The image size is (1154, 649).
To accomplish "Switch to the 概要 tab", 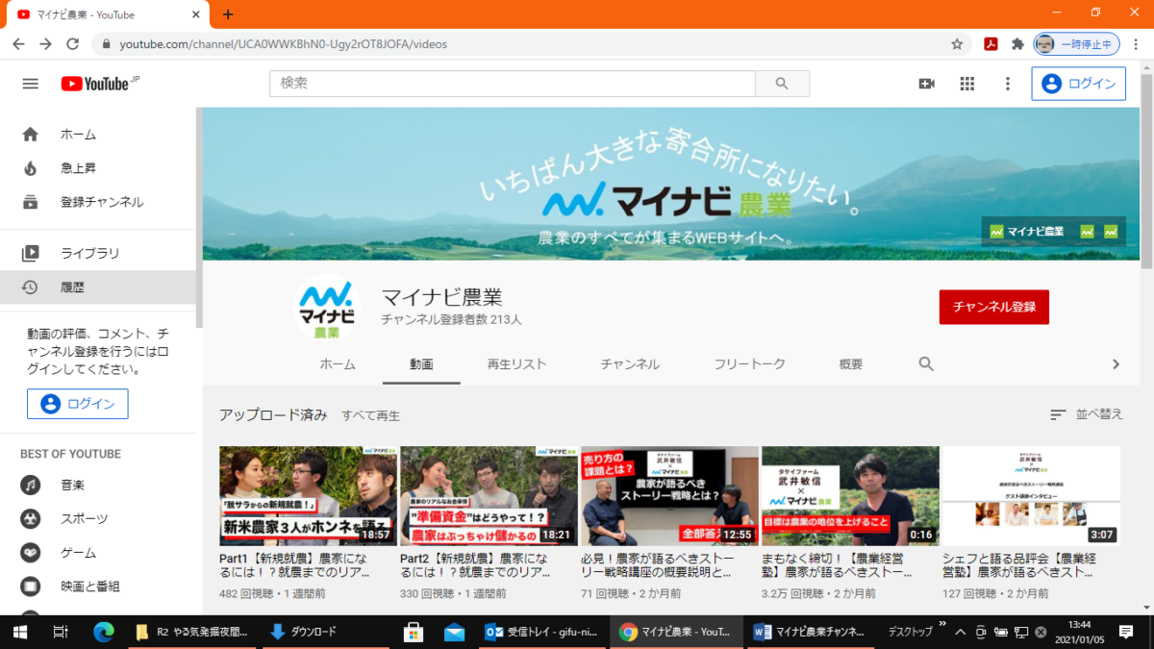I will pos(850,364).
